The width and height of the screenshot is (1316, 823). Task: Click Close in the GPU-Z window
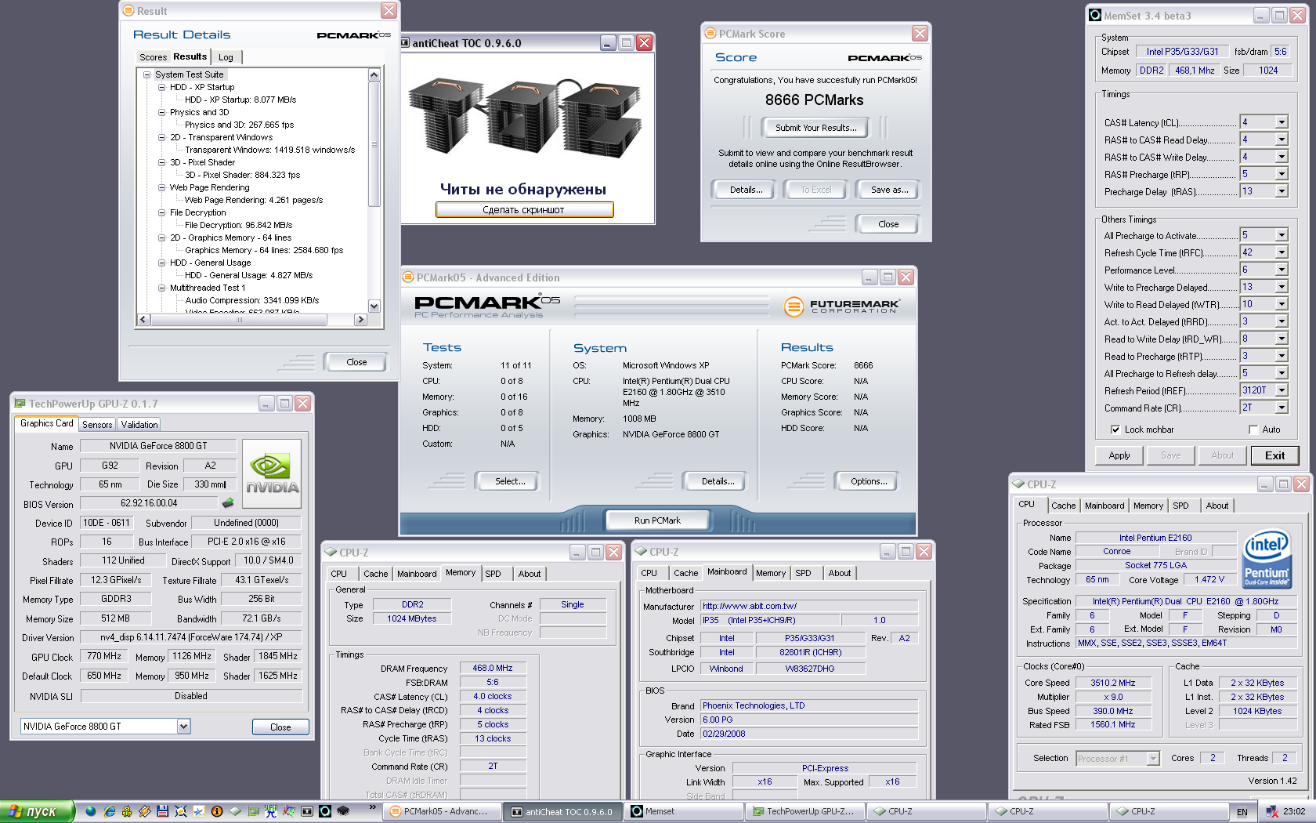point(280,727)
